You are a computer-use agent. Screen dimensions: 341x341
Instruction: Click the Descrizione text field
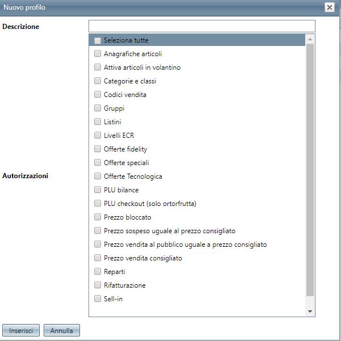tap(201, 26)
